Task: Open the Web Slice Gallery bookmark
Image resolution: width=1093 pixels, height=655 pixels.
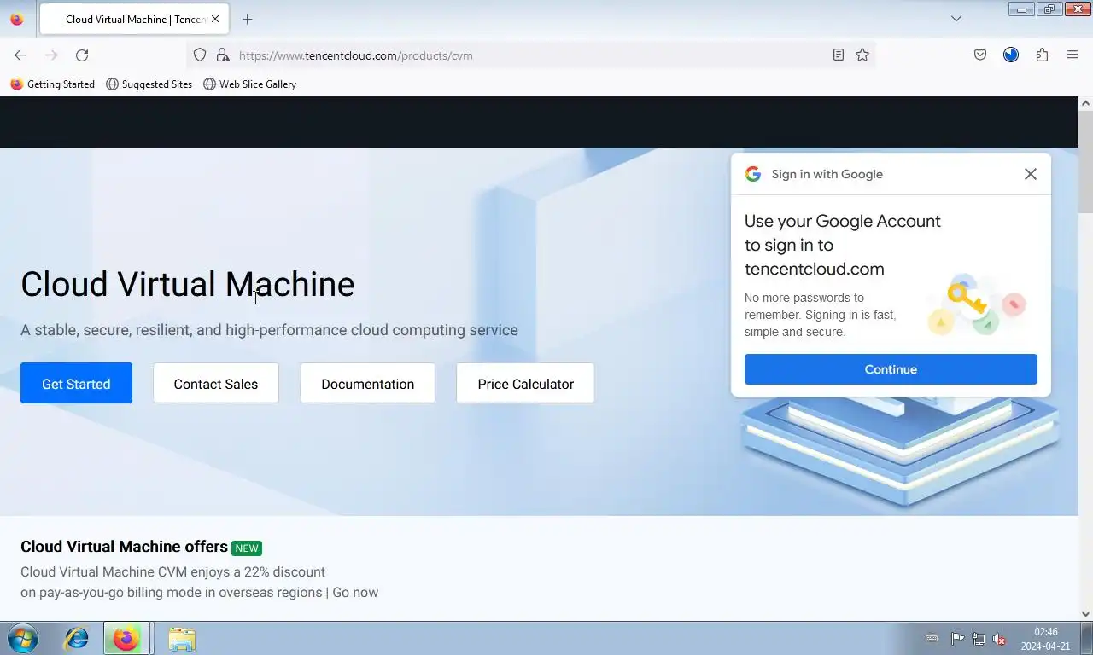Action: point(250,84)
